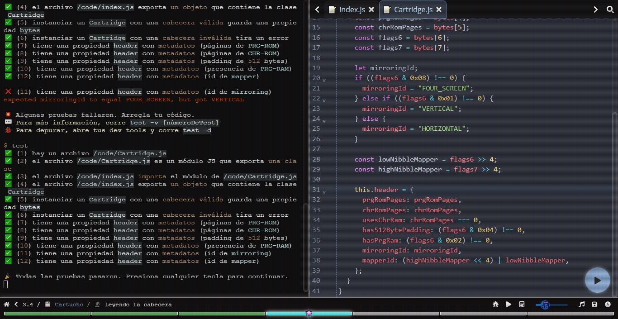Open the bug debug icon
Screen dimensions: 618x319
496,305
